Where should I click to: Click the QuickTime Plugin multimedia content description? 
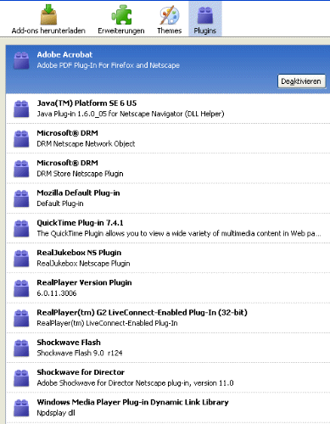(179, 233)
